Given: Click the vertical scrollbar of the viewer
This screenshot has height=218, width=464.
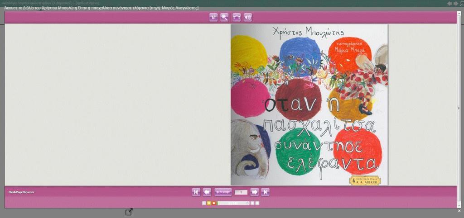Looking at the screenshot, I should click(459, 109).
